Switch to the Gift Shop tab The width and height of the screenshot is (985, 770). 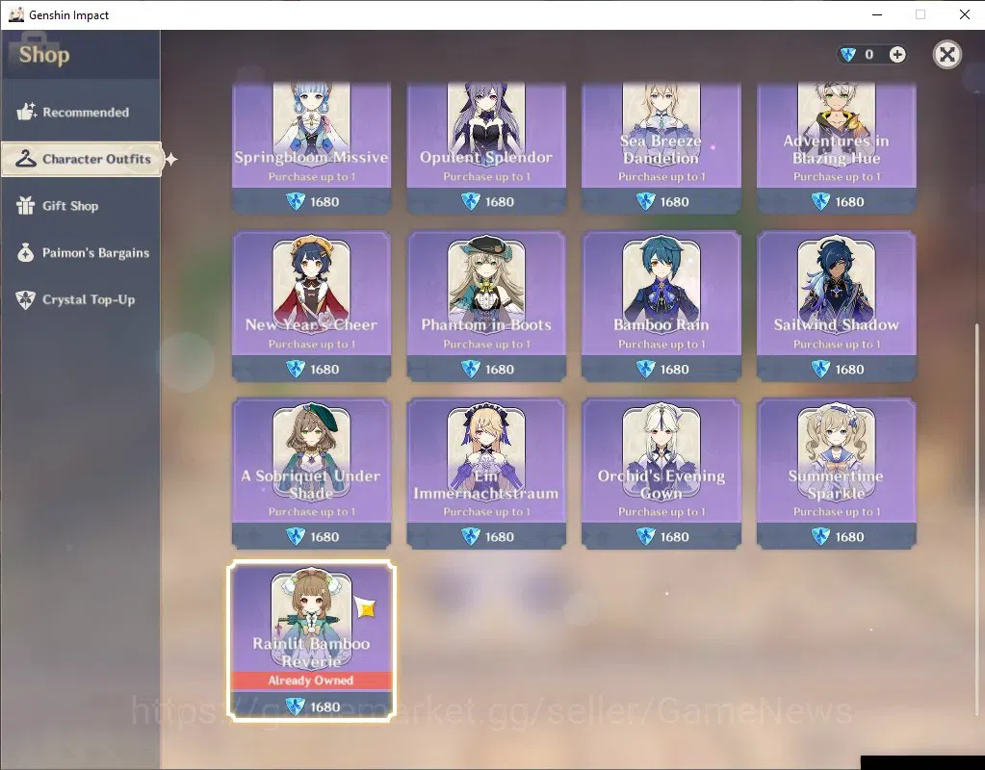[x=81, y=206]
